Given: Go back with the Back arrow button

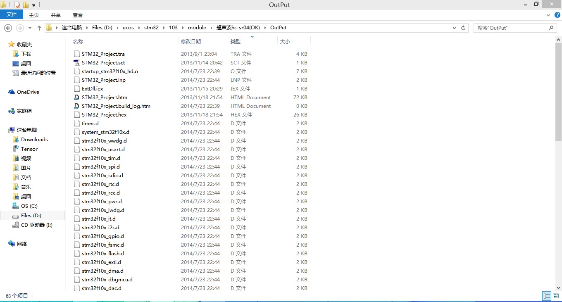Looking at the screenshot, I should tap(8, 28).
